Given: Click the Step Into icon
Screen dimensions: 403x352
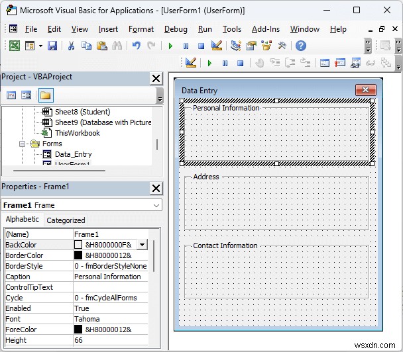Looking at the screenshot, I should click(x=275, y=63).
